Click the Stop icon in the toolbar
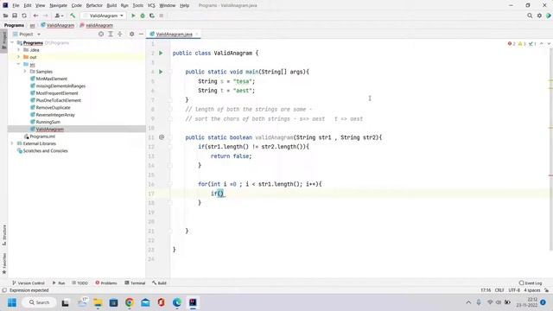The image size is (553, 311). (x=162, y=16)
